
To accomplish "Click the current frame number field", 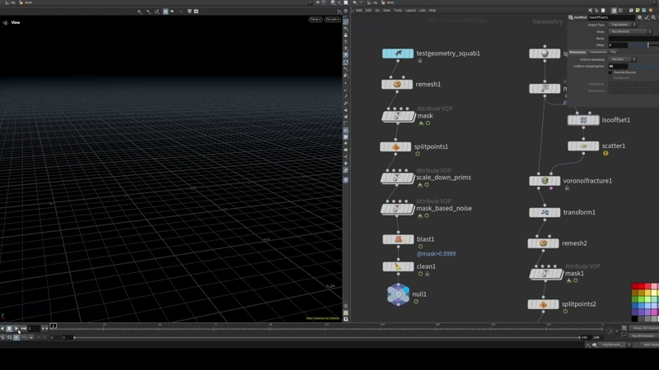I will pos(34,328).
